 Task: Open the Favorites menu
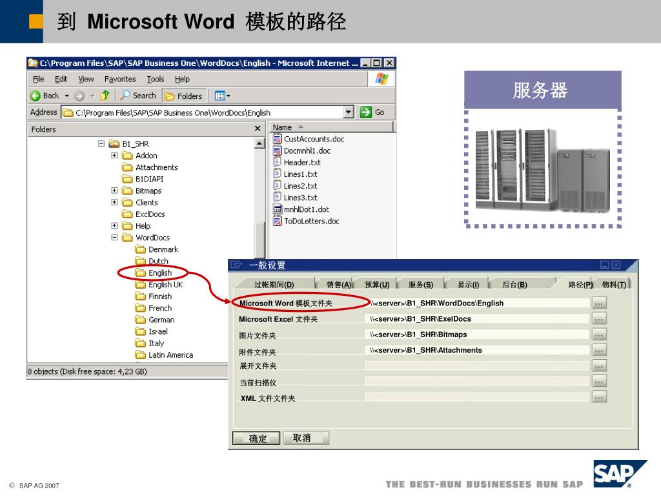pos(120,79)
